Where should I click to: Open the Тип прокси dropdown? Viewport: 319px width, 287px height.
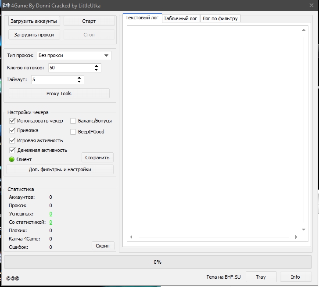click(x=74, y=55)
